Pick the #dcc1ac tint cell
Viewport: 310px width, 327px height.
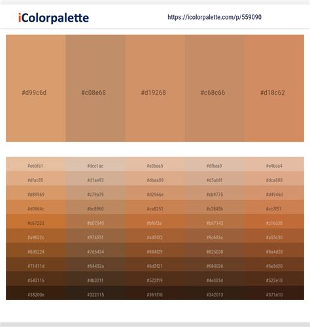(95, 164)
